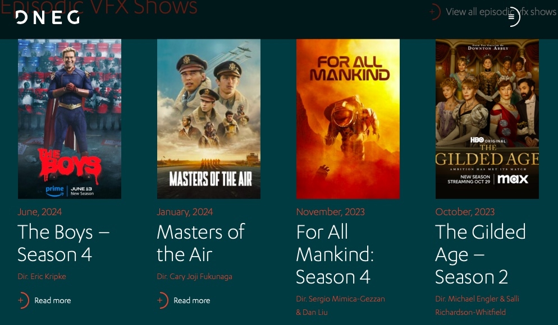Click the DNEG logo

[48, 17]
